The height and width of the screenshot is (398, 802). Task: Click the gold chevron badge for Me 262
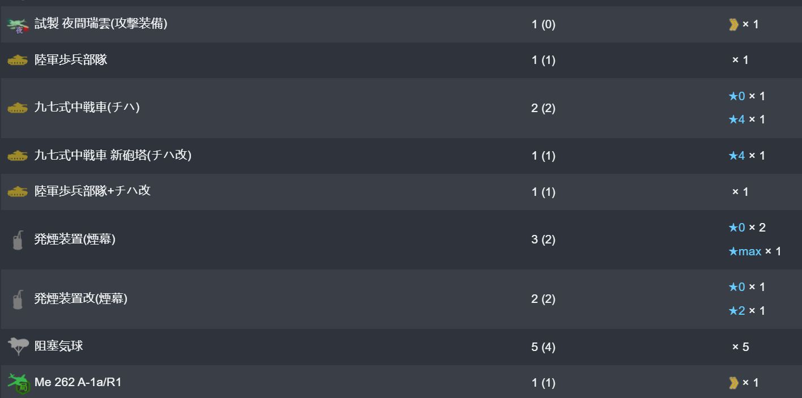pyautogui.click(x=733, y=383)
